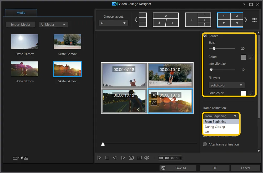Screen dimensions: 263x173
Task: Go to next layouts with right arrow
Action: point(246,20)
